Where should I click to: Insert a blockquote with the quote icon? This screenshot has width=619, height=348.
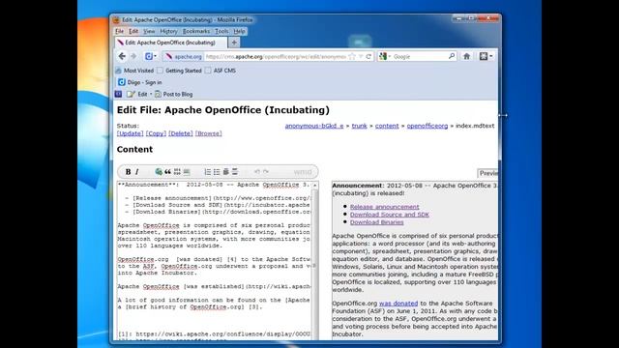coord(167,172)
